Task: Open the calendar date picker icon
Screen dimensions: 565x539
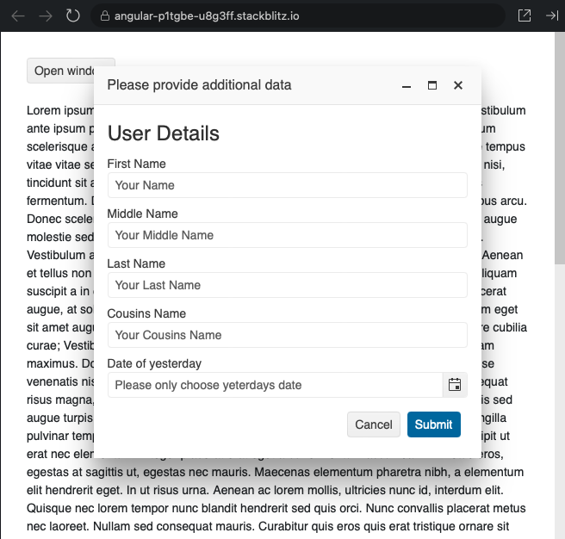Action: pos(455,385)
